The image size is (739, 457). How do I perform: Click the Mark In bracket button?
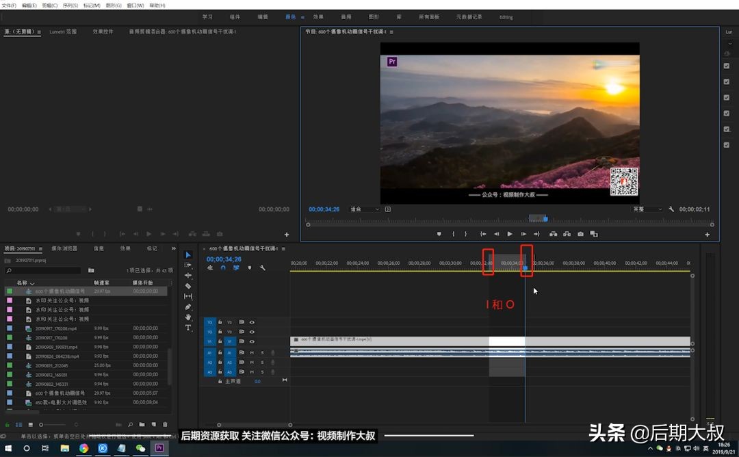click(x=453, y=234)
